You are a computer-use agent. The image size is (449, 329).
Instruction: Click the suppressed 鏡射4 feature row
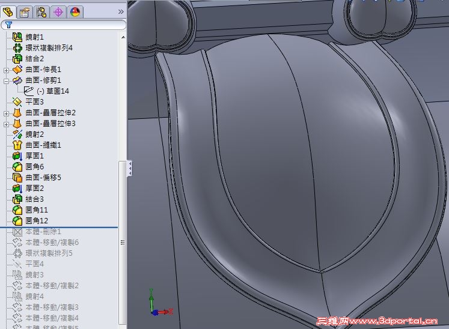point(28,297)
